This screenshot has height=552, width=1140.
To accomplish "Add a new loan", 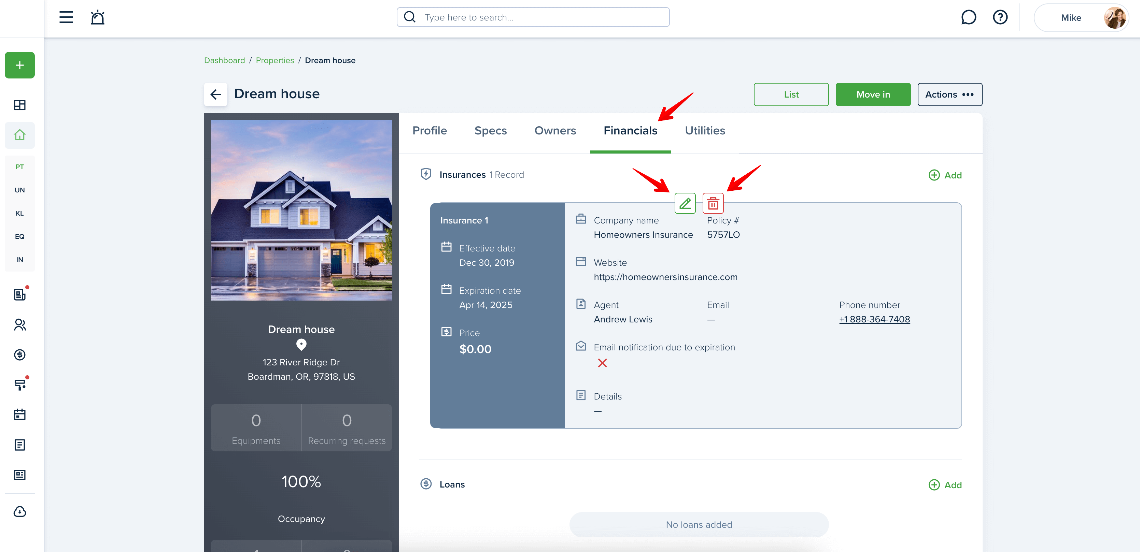I will point(945,485).
